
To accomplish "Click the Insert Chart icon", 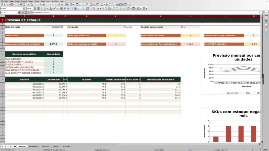I will pos(94,5).
